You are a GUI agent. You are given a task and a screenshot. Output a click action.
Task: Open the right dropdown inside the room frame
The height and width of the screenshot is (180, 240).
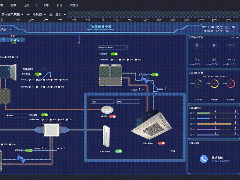point(128,101)
